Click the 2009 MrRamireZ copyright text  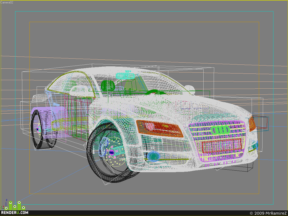click(x=268, y=213)
